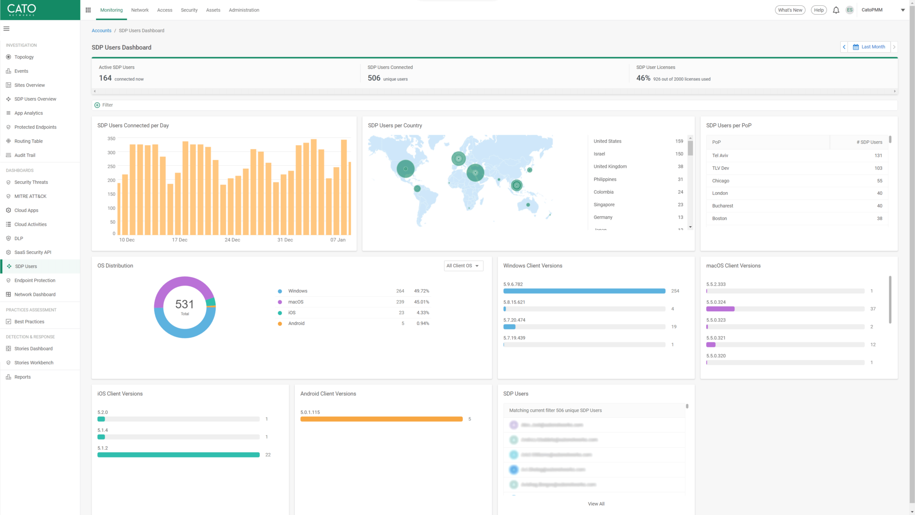
Task: Collapse the sidebar with the hamburger icon
Action: [6, 28]
